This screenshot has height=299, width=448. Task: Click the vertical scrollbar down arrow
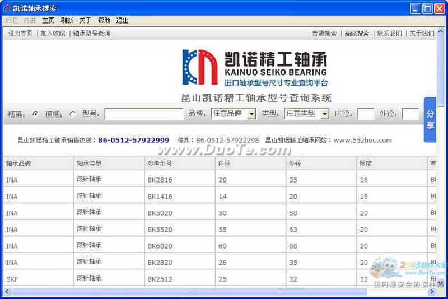440,283
